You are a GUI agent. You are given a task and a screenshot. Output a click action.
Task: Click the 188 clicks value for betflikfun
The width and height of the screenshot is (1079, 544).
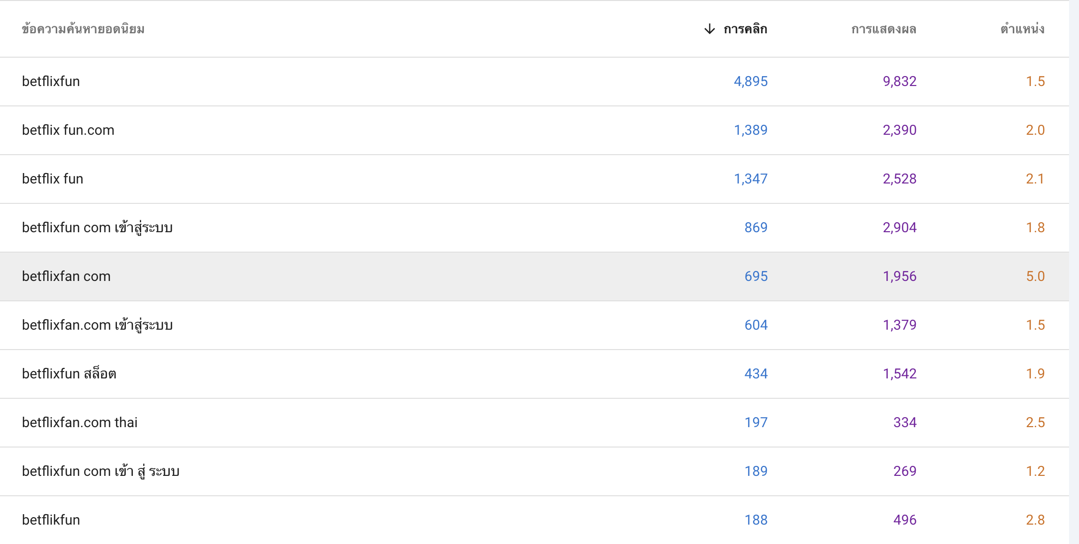coord(756,520)
